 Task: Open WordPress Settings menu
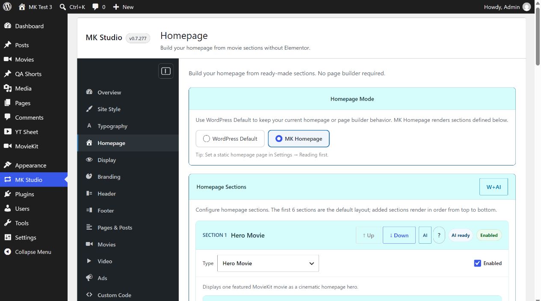(34, 238)
